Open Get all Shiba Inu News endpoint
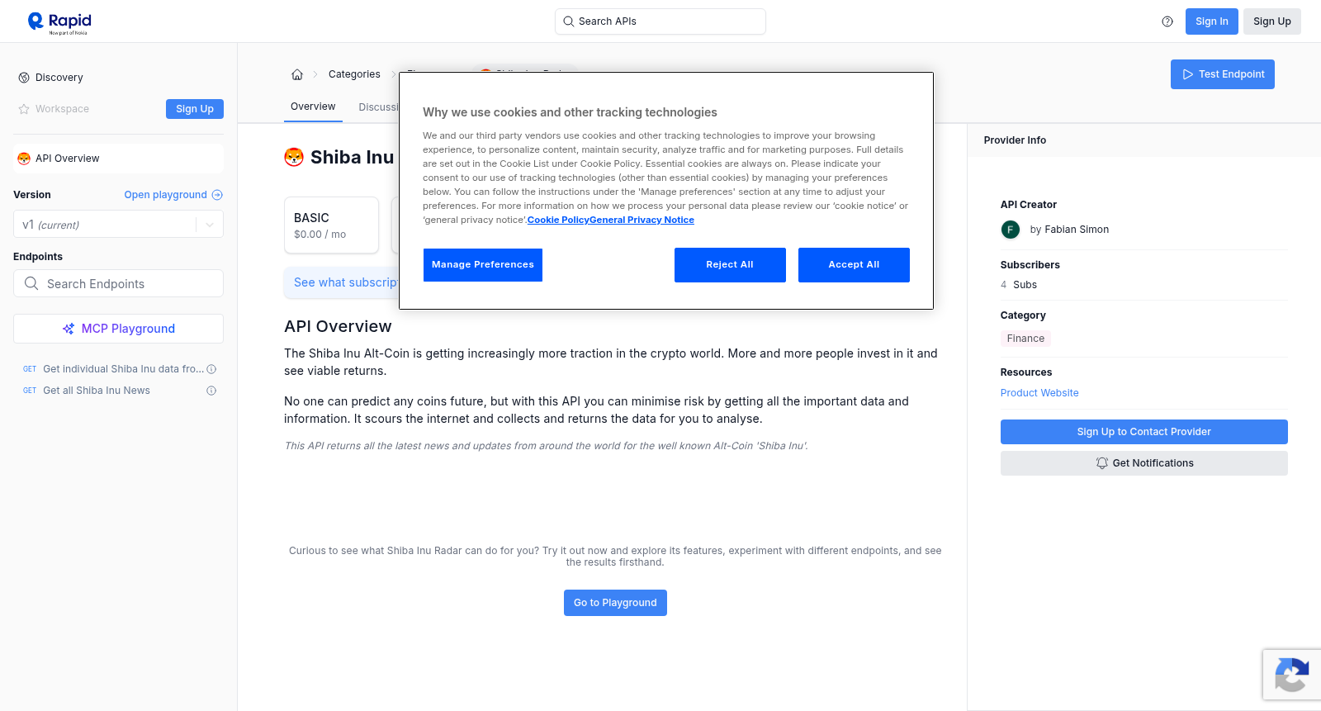Image resolution: width=1321 pixels, height=711 pixels. [x=97, y=391]
